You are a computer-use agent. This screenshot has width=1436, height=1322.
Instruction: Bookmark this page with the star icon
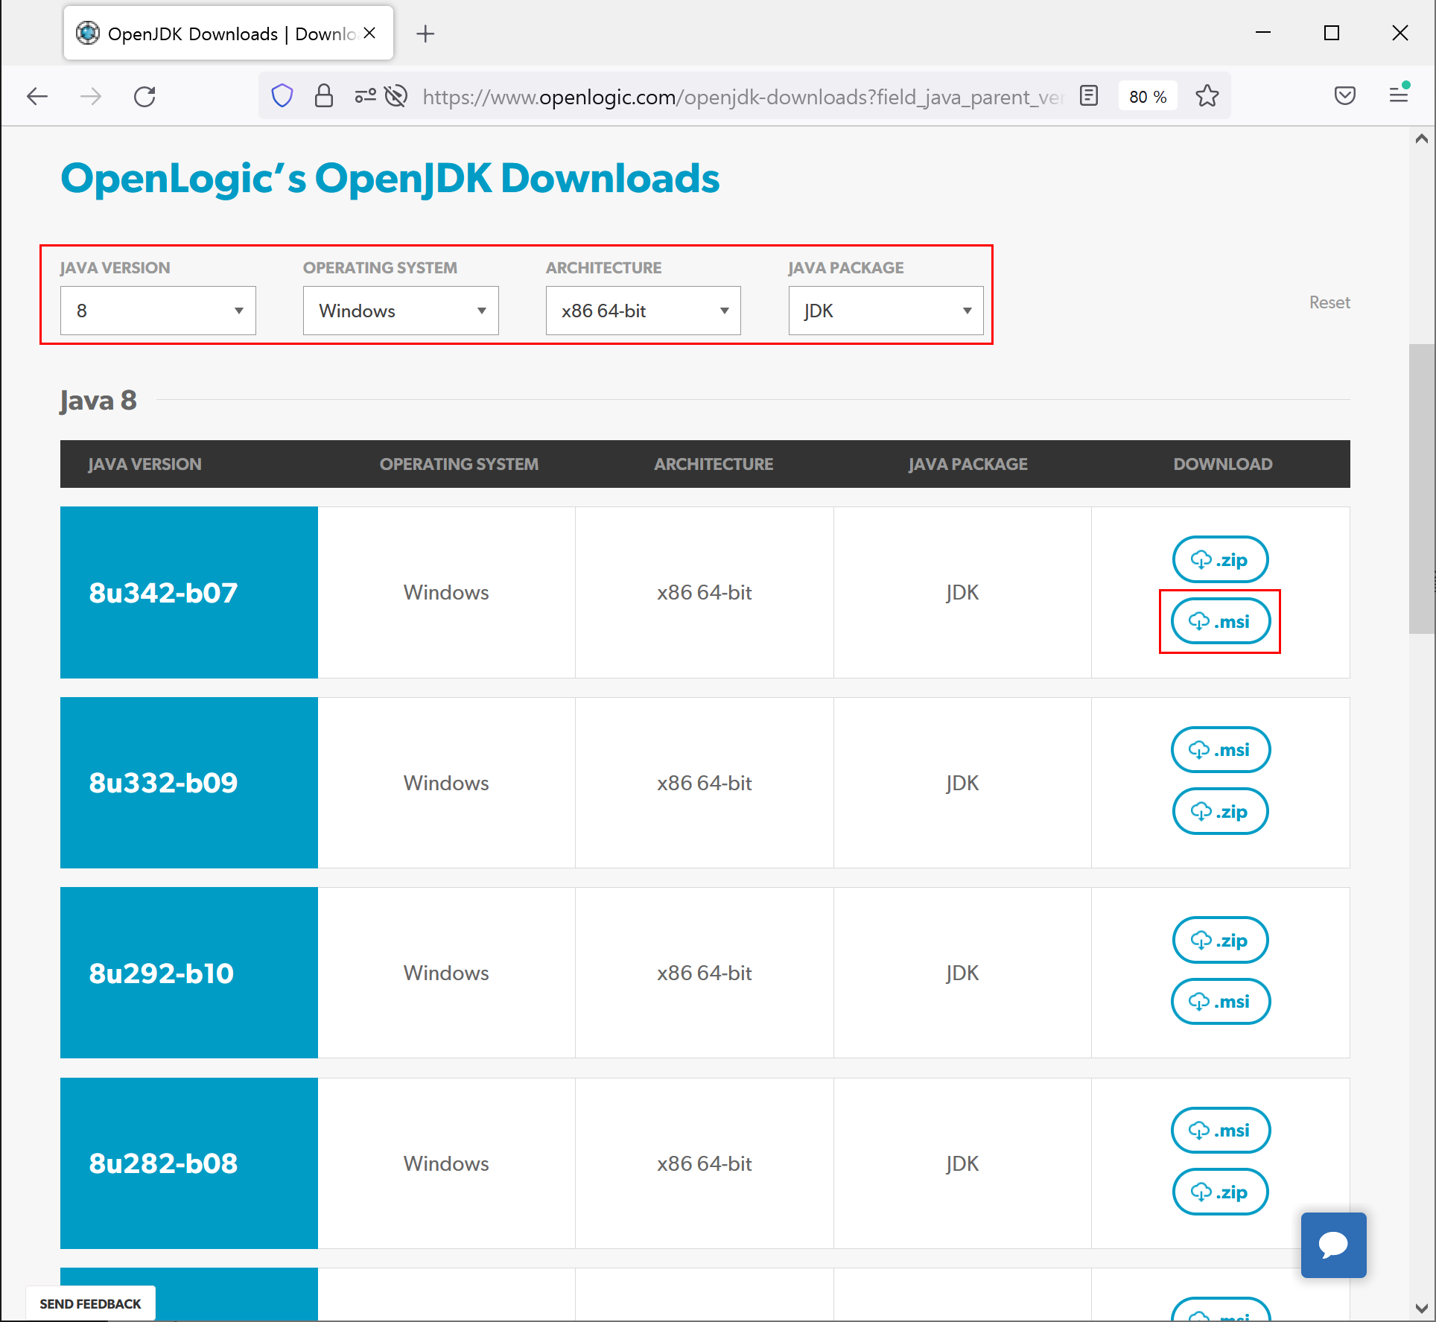[x=1207, y=96]
